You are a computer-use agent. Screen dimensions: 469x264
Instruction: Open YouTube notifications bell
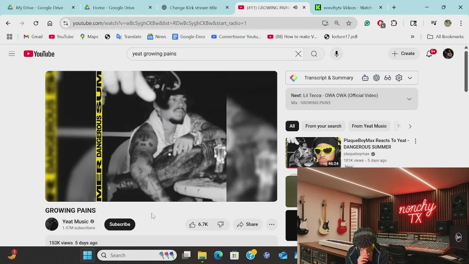point(429,54)
